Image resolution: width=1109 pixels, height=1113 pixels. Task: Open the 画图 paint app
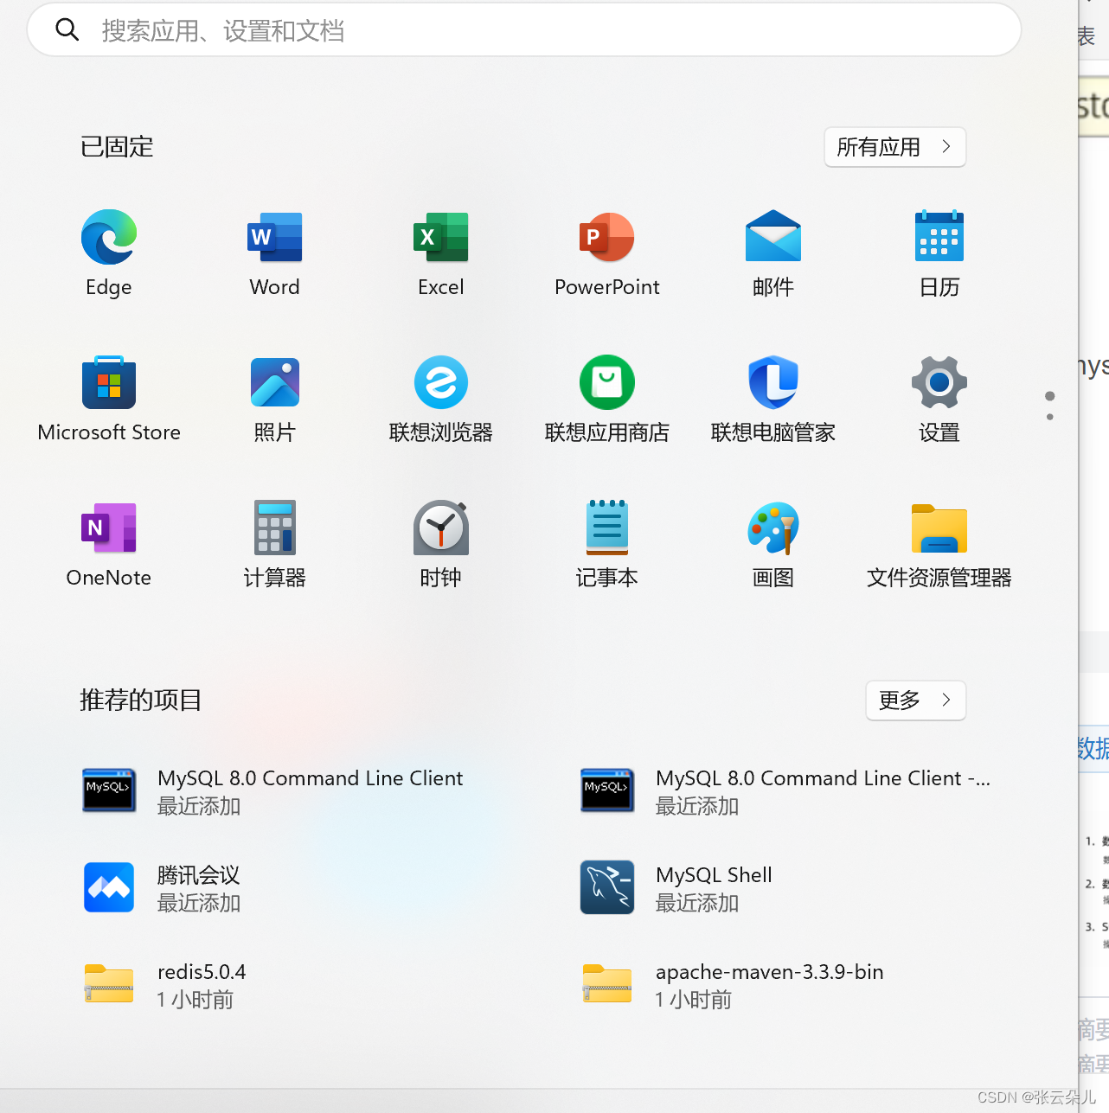pos(773,528)
